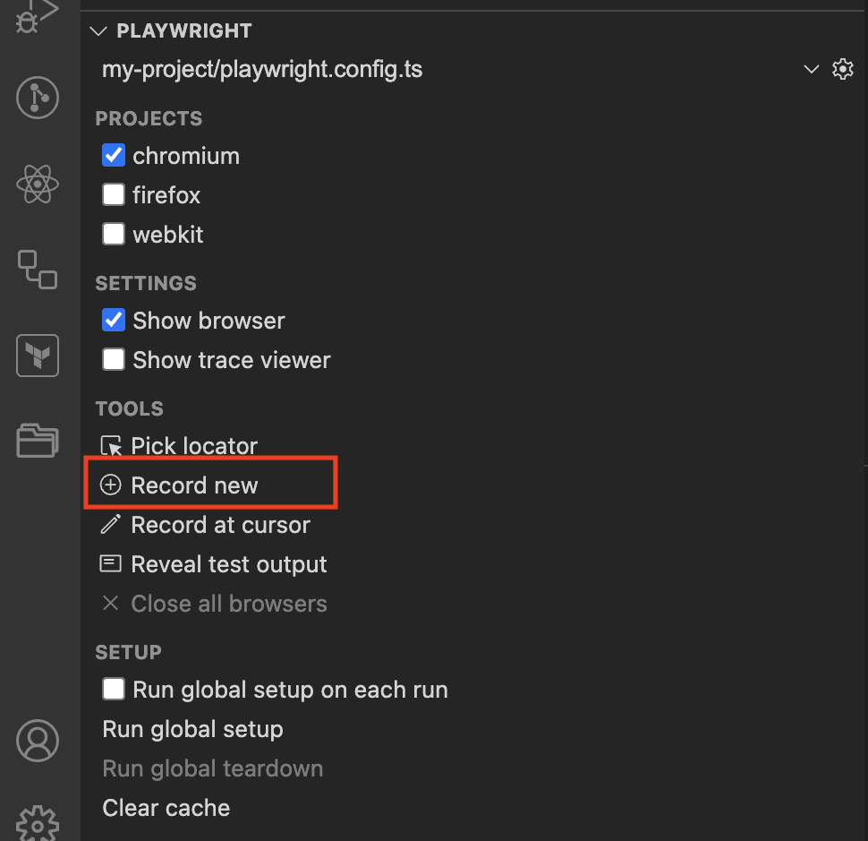Screen dimensions: 868x841
Task: Start Record new test
Action: click(179, 485)
